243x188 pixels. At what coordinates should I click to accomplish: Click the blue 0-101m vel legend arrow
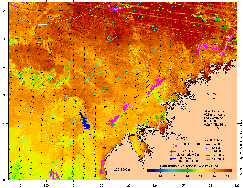click(173, 158)
